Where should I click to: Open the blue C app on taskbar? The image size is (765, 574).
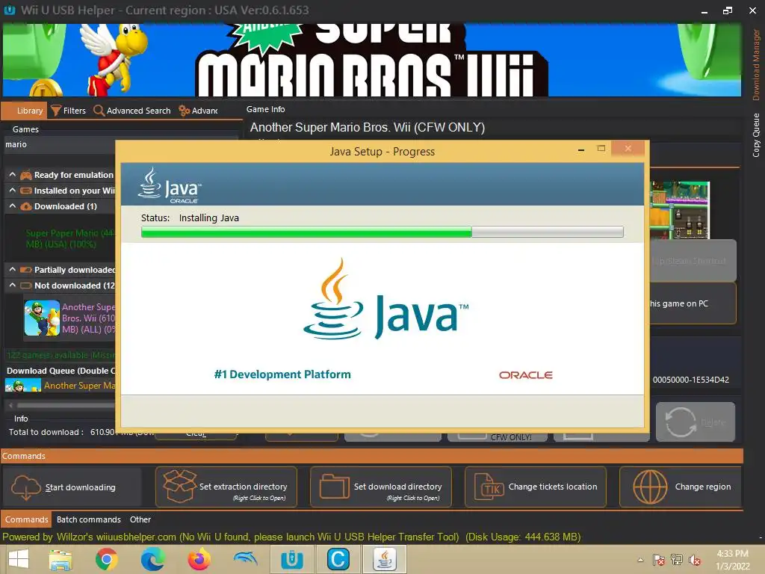click(338, 559)
